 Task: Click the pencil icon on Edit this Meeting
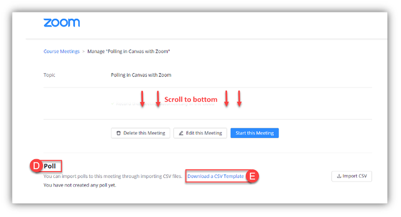(181, 133)
